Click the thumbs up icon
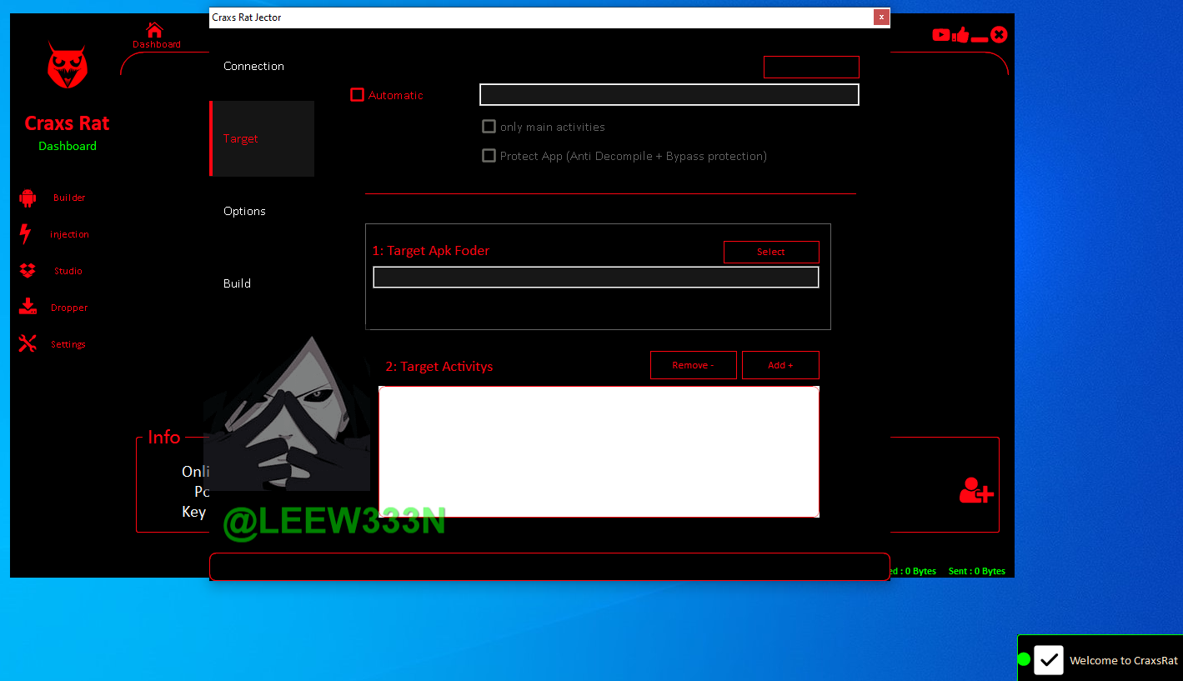Viewport: 1183px width, 681px height. [x=960, y=35]
